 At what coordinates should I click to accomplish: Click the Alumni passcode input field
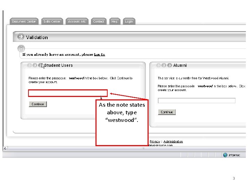coord(197,100)
